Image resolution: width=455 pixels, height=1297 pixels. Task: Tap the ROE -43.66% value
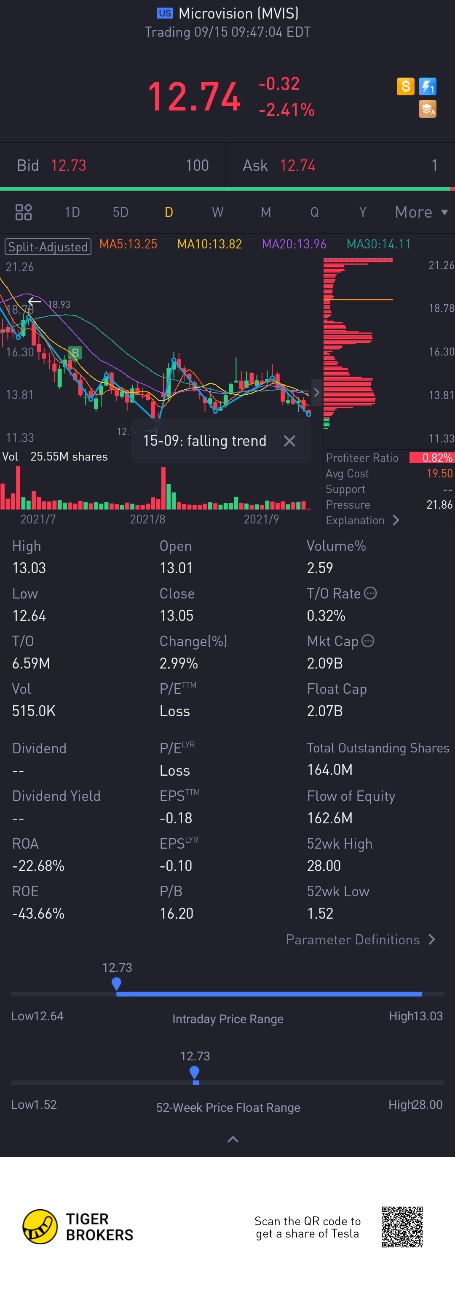38,913
